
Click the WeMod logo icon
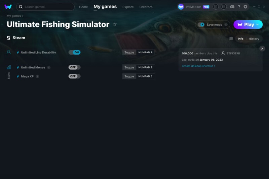(8, 7)
